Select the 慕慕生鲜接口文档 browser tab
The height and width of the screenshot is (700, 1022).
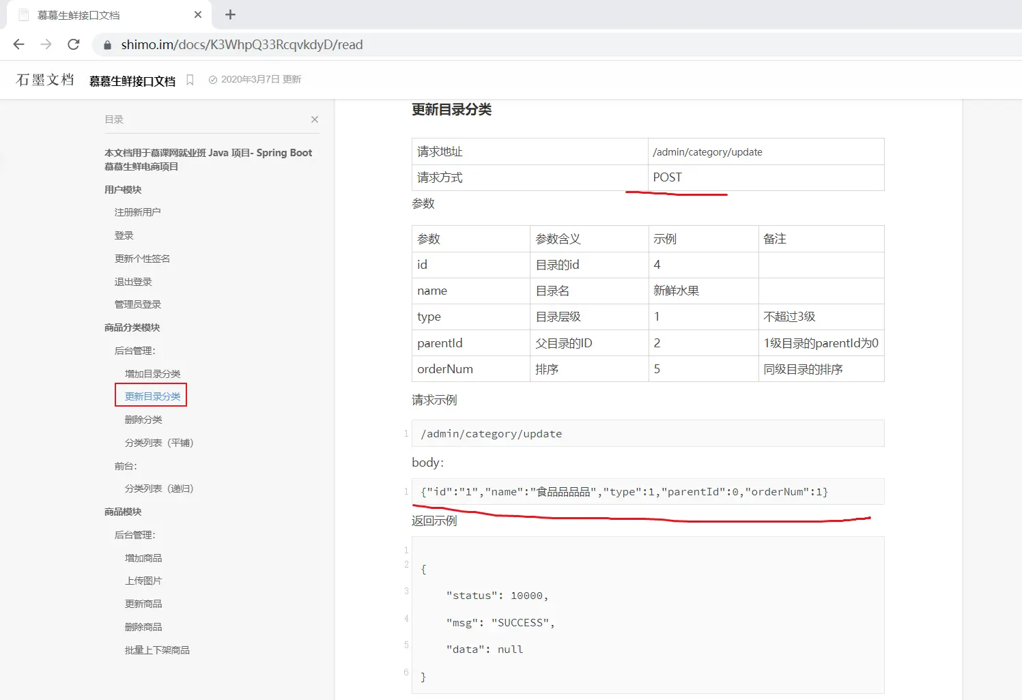pos(102,15)
